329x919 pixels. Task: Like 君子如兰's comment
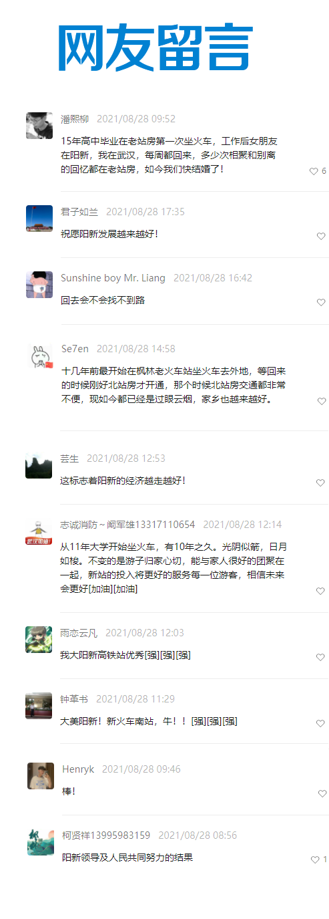tap(321, 236)
